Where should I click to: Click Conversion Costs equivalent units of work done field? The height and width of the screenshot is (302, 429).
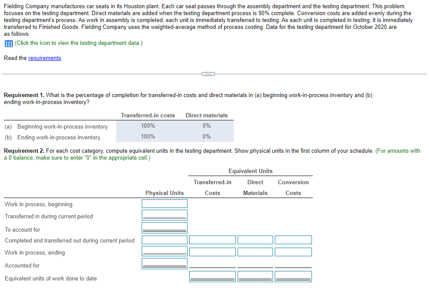[x=293, y=276]
